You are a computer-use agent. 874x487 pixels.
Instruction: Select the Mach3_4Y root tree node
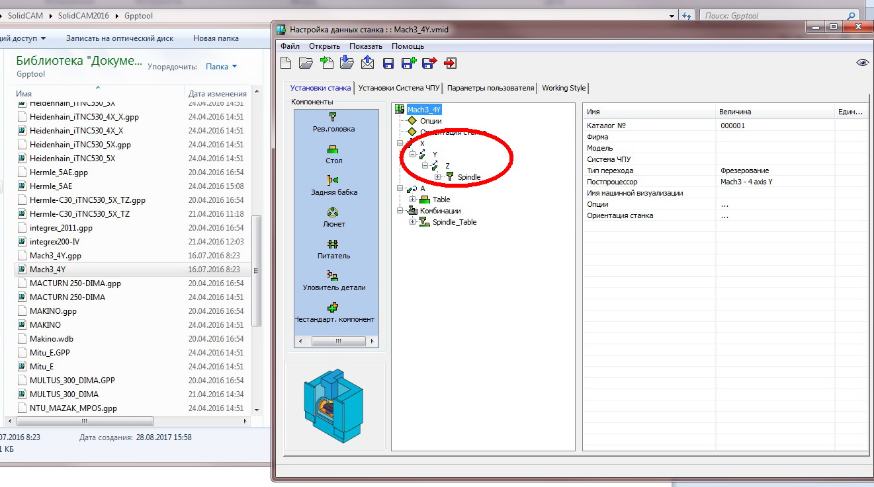(424, 110)
